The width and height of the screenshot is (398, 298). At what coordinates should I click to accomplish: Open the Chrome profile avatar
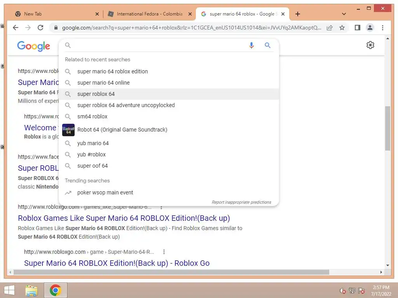point(370,28)
